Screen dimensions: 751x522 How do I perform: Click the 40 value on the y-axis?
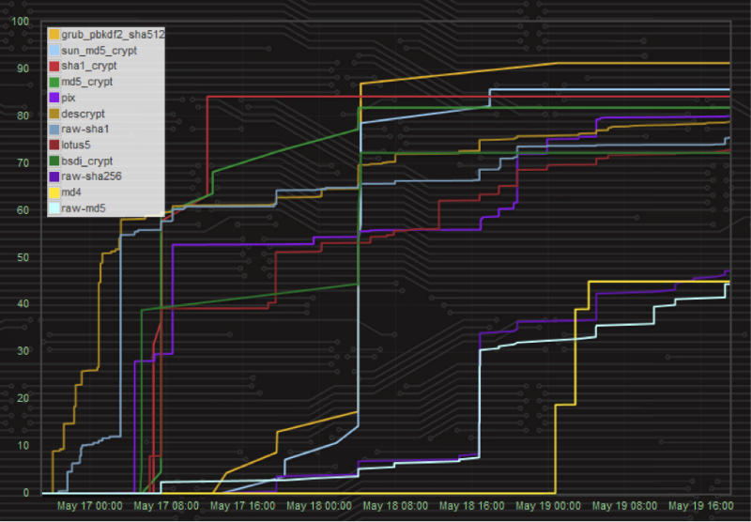23,304
